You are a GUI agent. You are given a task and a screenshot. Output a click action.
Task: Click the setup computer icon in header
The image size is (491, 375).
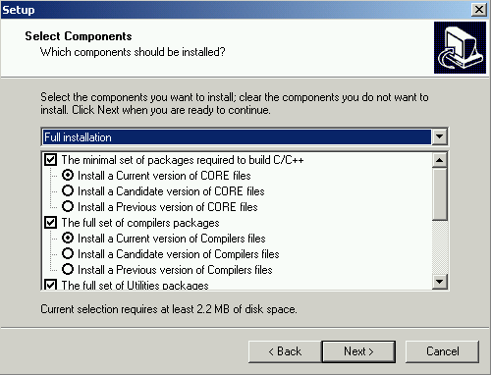click(x=460, y=48)
